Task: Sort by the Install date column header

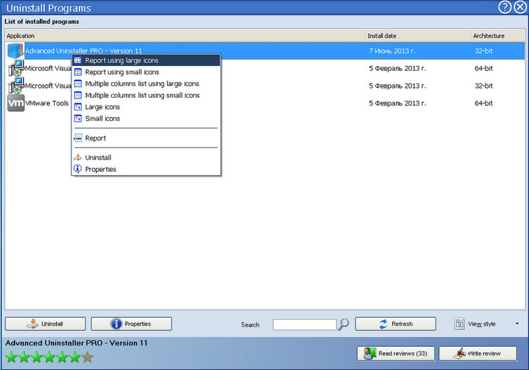Action: [419, 36]
